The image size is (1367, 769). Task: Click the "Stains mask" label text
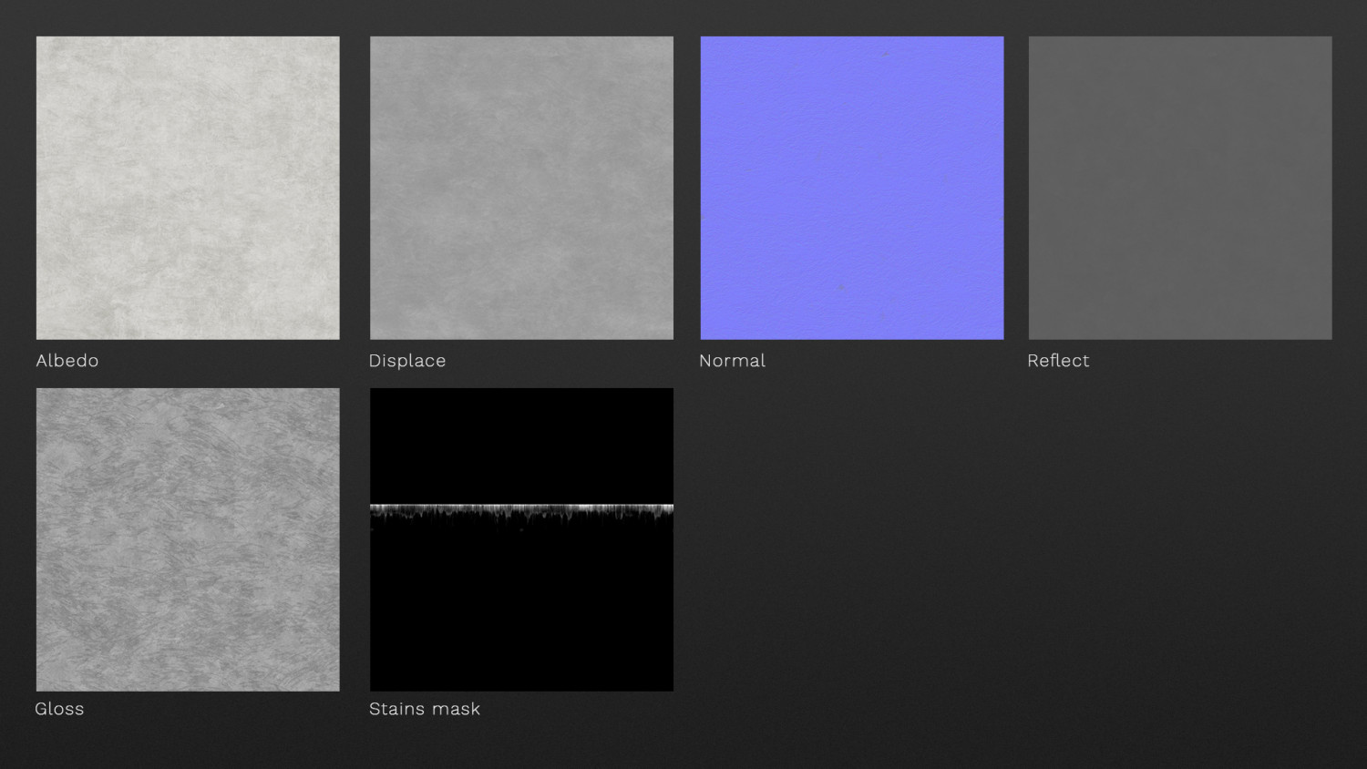(425, 709)
